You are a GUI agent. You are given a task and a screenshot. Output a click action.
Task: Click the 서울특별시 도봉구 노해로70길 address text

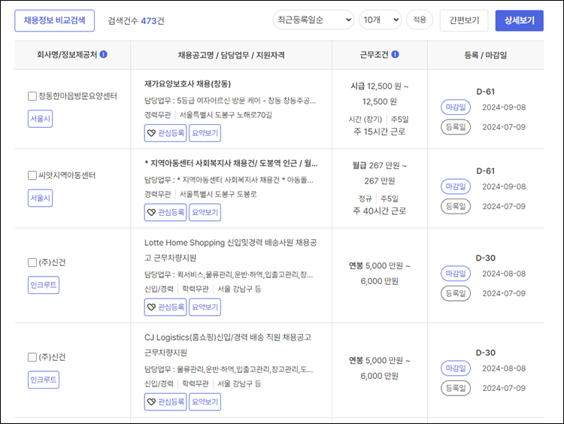tap(226, 115)
